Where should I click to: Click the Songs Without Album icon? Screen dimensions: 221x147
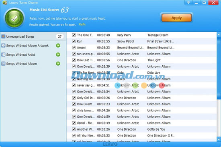point(3,64)
